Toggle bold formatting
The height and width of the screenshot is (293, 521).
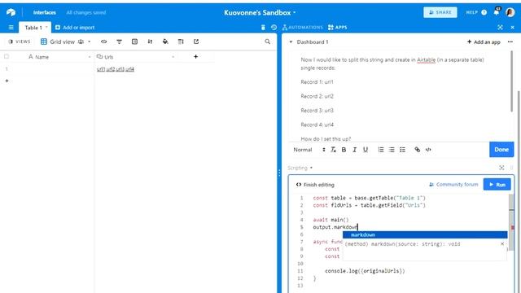tap(344, 150)
